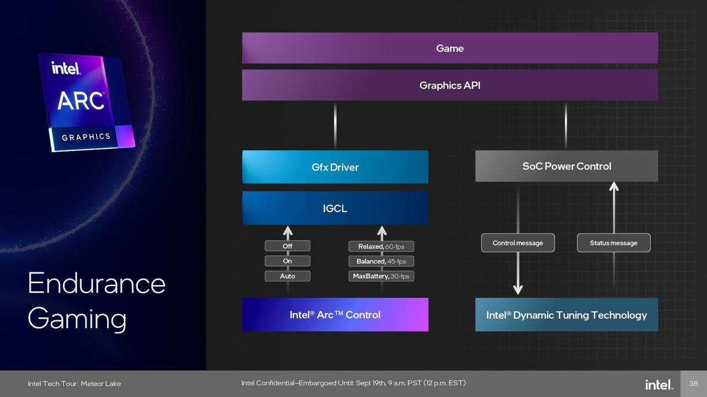Pick the MaxBattery, 30-fps preset
The width and height of the screenshot is (707, 397).
pos(381,276)
